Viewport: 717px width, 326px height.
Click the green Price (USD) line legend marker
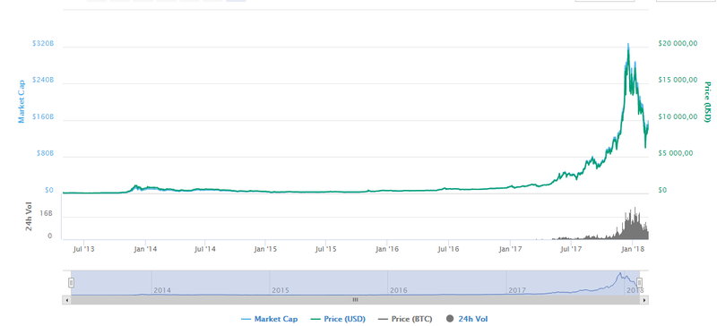[x=315, y=319]
